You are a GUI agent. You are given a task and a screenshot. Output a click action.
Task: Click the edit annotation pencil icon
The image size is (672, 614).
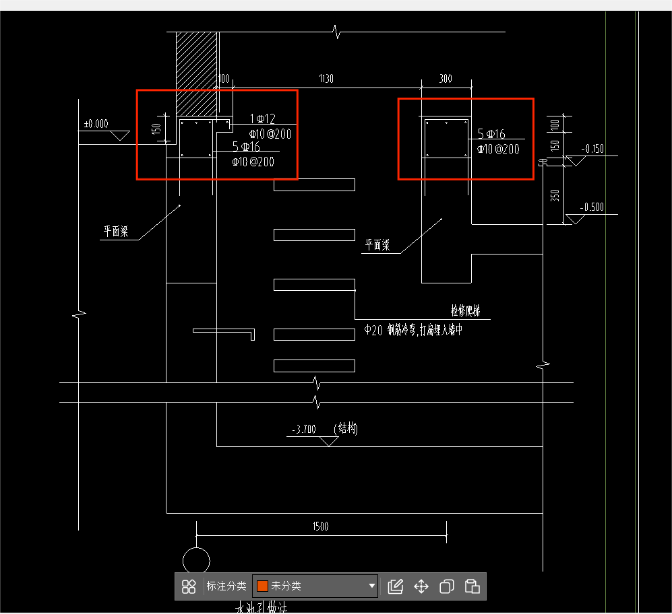[x=395, y=586]
